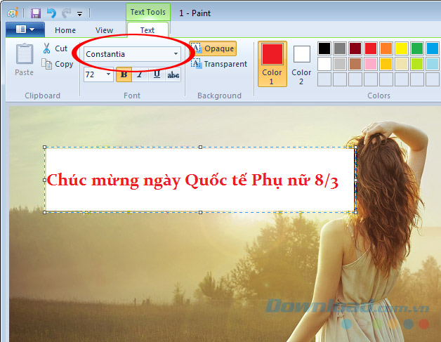The image size is (441, 342).
Task: Toggle Bold formatting
Action: click(x=124, y=74)
